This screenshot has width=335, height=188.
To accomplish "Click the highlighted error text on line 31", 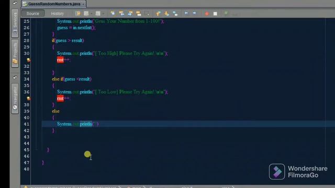I will pyautogui.click(x=60, y=60).
